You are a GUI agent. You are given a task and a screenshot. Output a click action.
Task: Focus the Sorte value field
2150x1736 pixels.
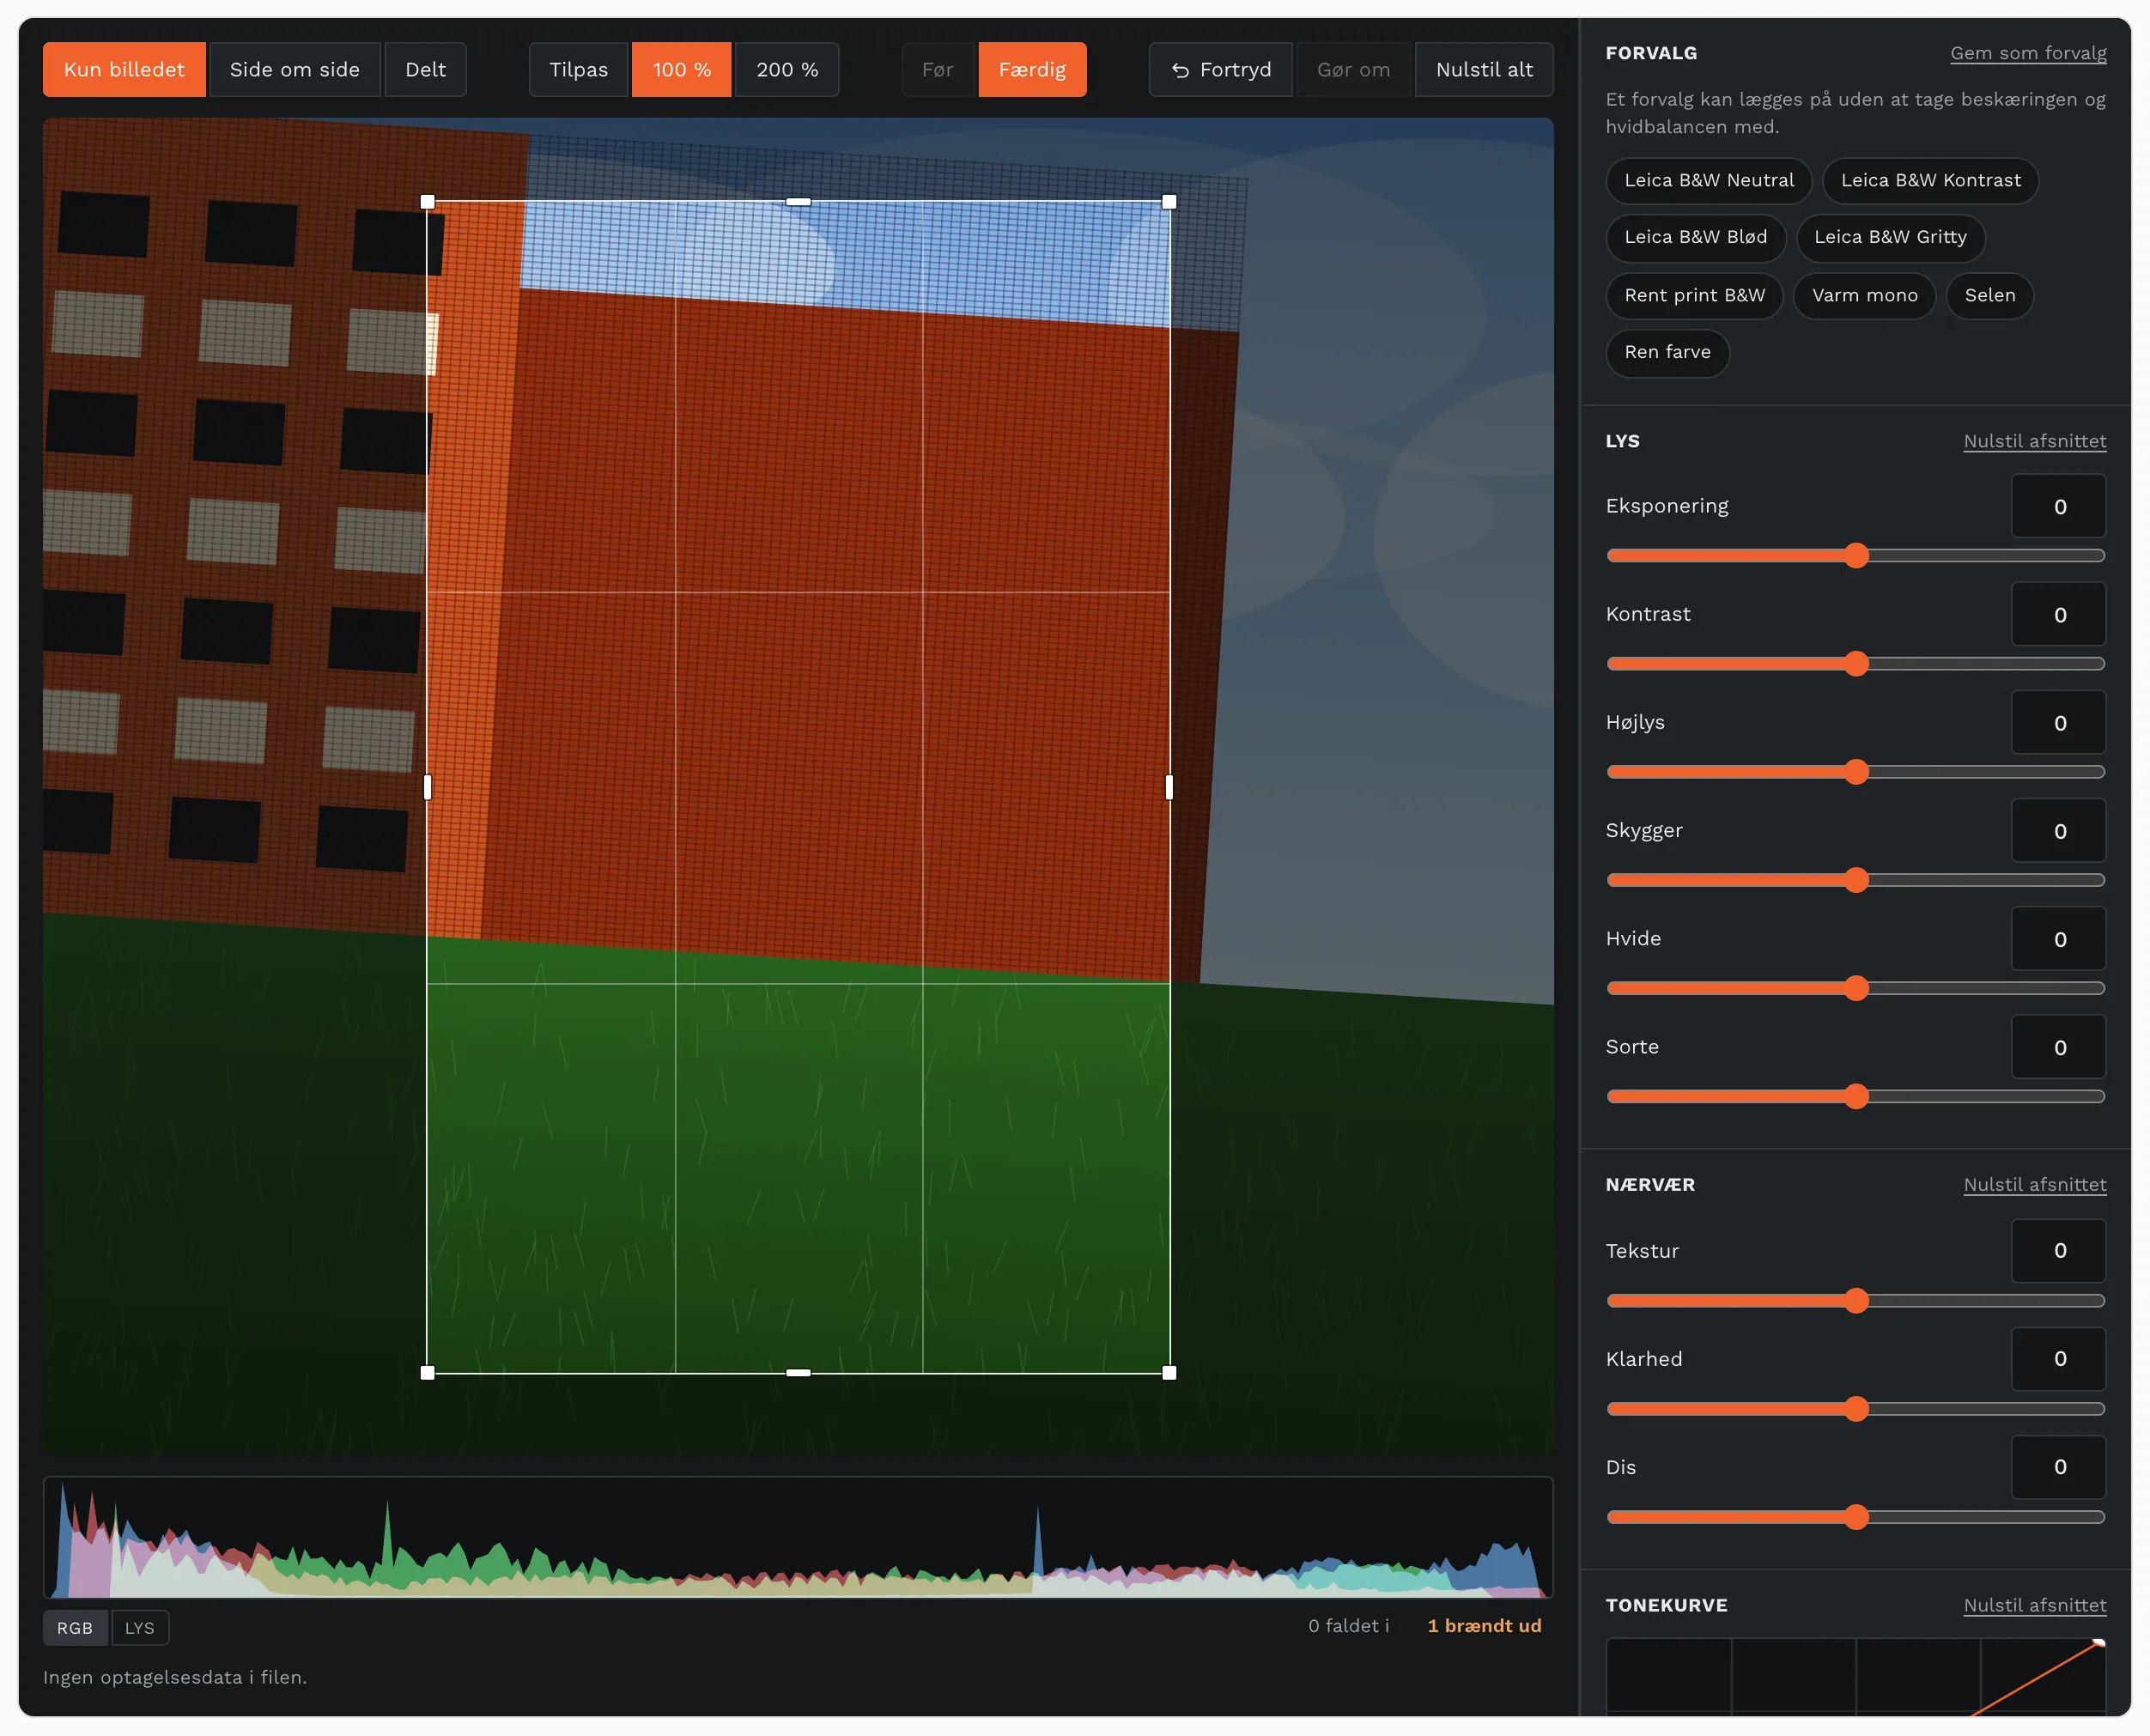point(2059,1047)
